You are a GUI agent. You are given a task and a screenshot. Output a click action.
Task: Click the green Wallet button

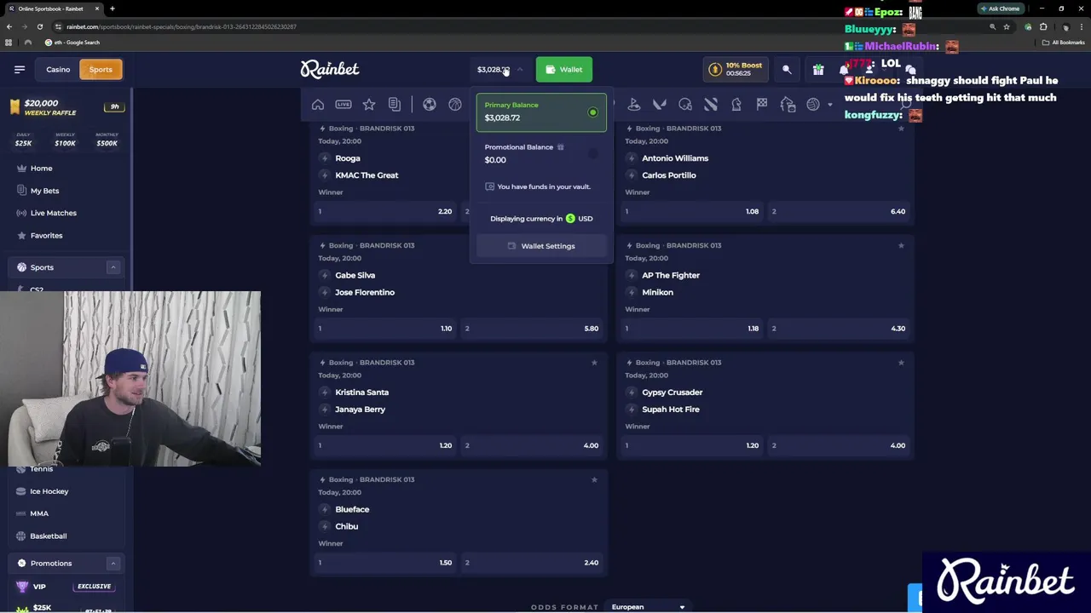click(564, 70)
